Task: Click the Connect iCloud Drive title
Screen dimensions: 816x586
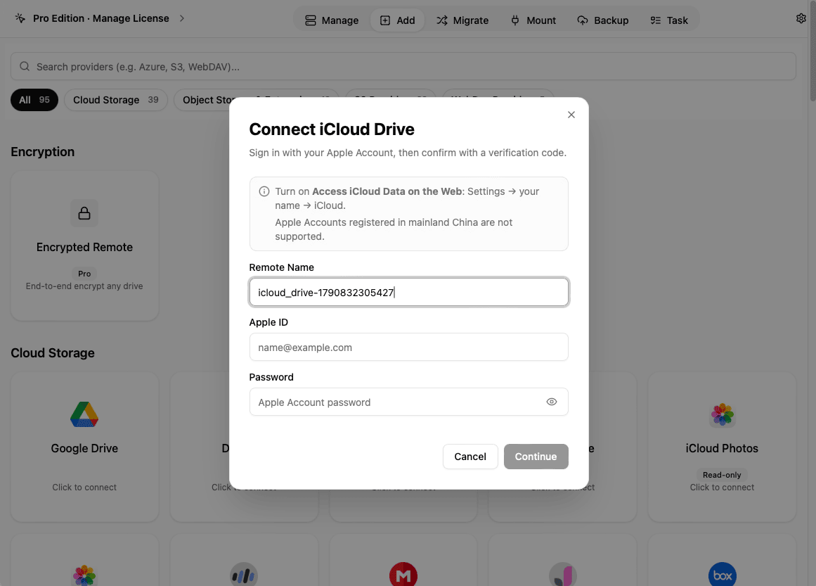Action: pos(332,129)
